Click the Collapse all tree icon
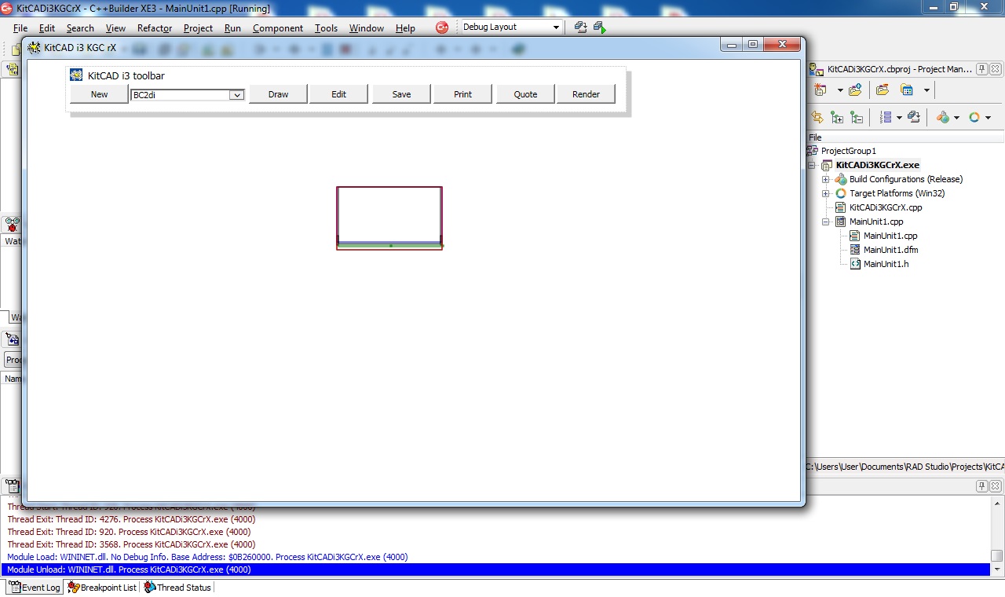The width and height of the screenshot is (1005, 597). (x=857, y=117)
